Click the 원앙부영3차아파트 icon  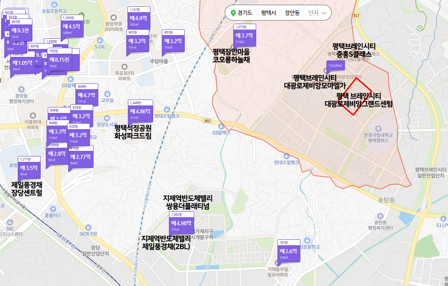click(113, 17)
